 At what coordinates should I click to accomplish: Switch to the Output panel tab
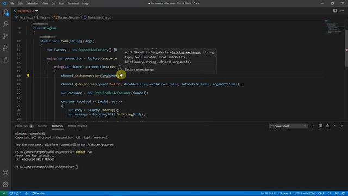42,126
